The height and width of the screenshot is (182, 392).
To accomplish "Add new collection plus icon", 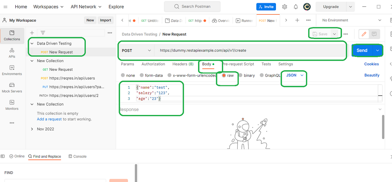I will pos(32,33).
